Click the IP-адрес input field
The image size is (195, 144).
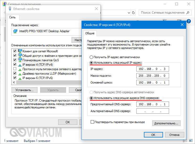coord(153,69)
